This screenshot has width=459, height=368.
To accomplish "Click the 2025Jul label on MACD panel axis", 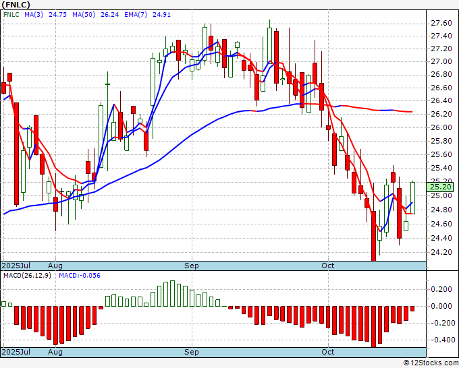I will pyautogui.click(x=16, y=352).
